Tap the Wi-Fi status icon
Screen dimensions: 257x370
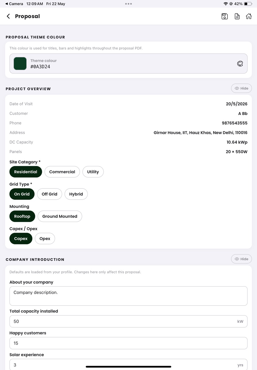pyautogui.click(x=226, y=4)
